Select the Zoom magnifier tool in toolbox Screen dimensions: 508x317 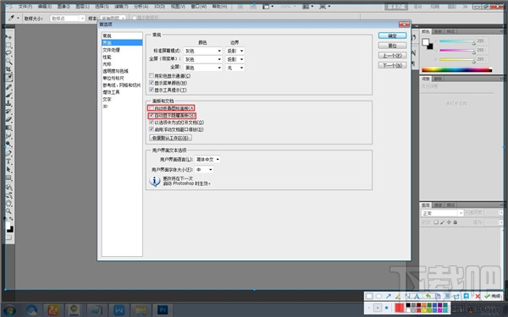point(8,210)
